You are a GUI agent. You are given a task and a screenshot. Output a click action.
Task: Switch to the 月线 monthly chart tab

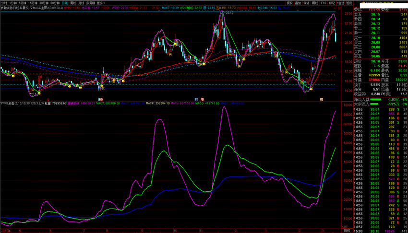(81, 3)
